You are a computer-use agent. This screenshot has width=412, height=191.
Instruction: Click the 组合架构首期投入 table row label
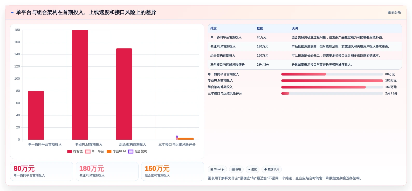click(x=223, y=56)
